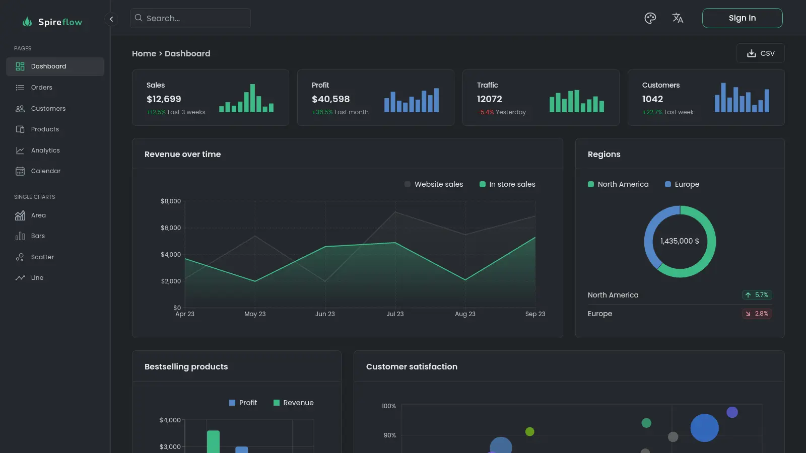Image resolution: width=806 pixels, height=453 pixels.
Task: Click the Spireflow logo
Action: (52, 22)
